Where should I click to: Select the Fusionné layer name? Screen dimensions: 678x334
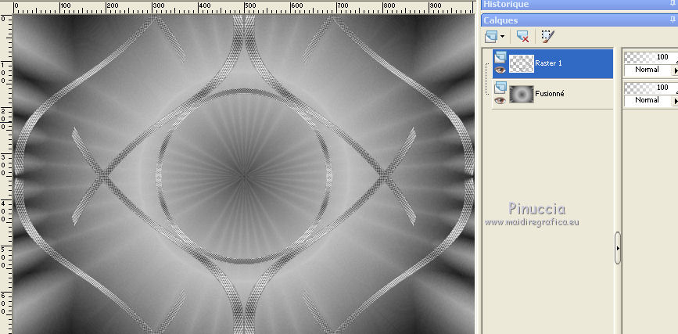[x=550, y=93]
